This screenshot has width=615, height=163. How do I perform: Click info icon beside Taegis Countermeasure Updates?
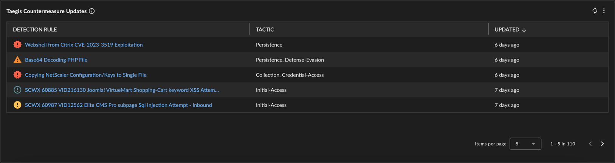(92, 11)
